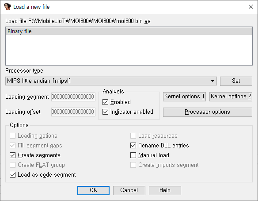Toggle Create imports segment checkbox
The width and height of the screenshot is (258, 201).
click(x=133, y=165)
